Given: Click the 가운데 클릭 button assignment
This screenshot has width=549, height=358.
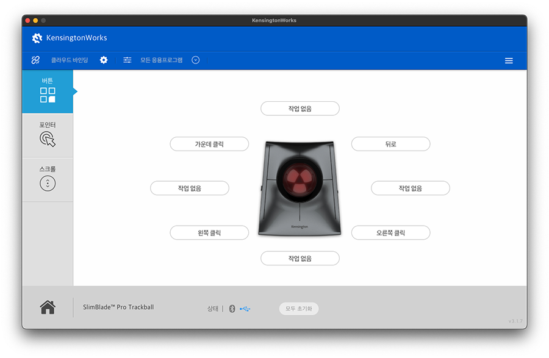Looking at the screenshot, I should (209, 144).
